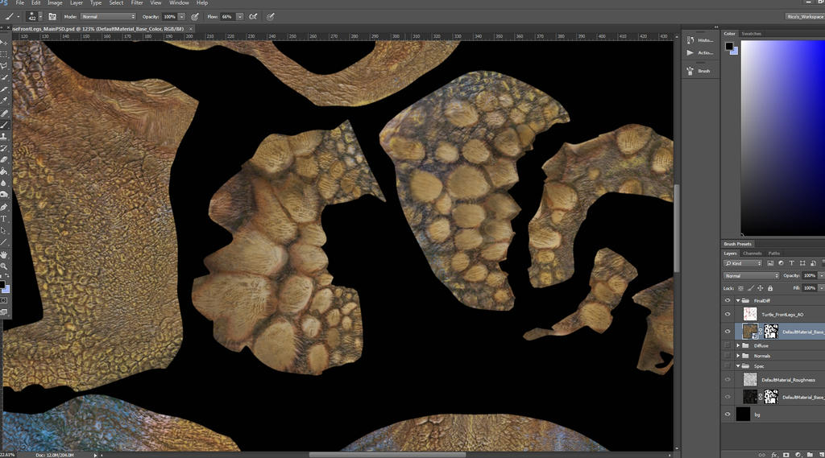Image resolution: width=825 pixels, height=458 pixels.
Task: Select the Brush tool in the toolbox
Action: 4,125
